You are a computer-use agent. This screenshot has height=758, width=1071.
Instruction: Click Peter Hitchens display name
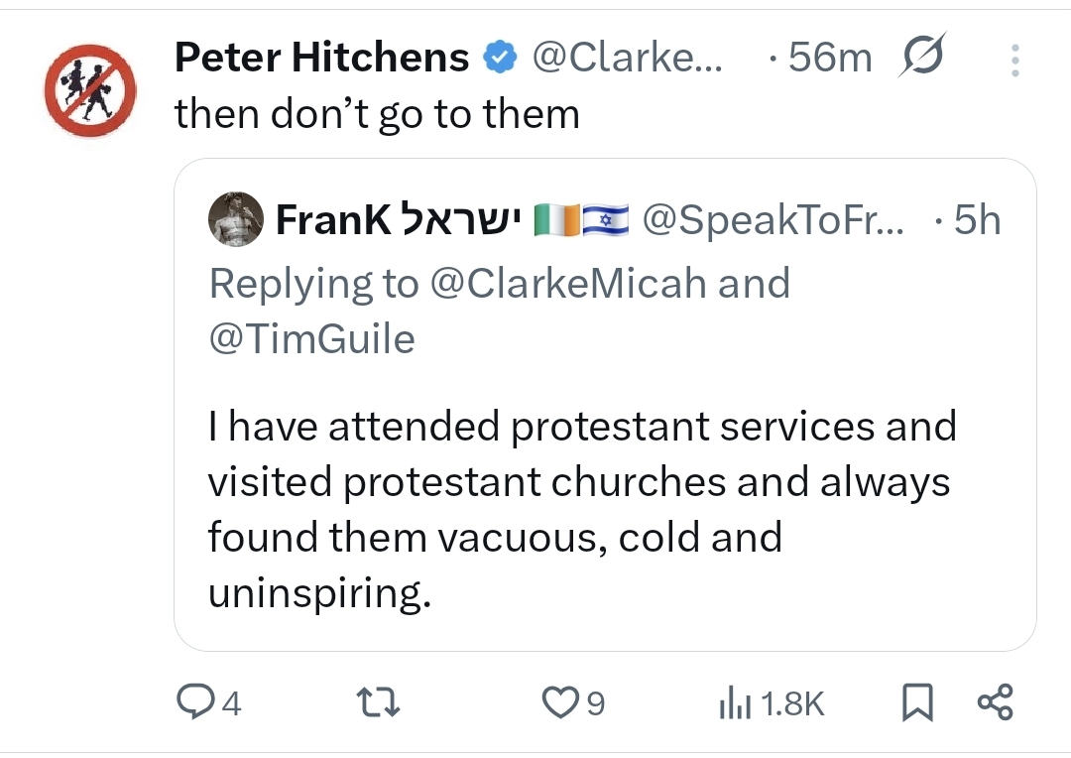[321, 59]
